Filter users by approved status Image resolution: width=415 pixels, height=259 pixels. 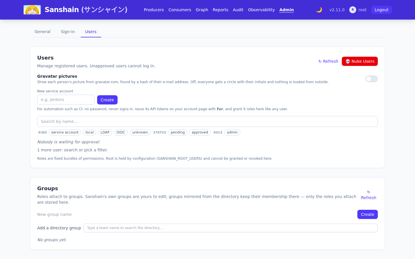click(x=200, y=132)
